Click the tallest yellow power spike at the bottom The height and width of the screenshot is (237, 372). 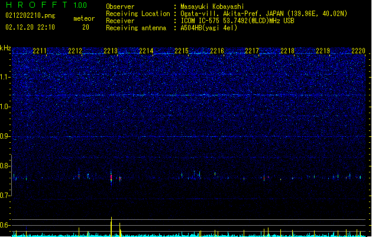pyautogui.click(x=111, y=226)
